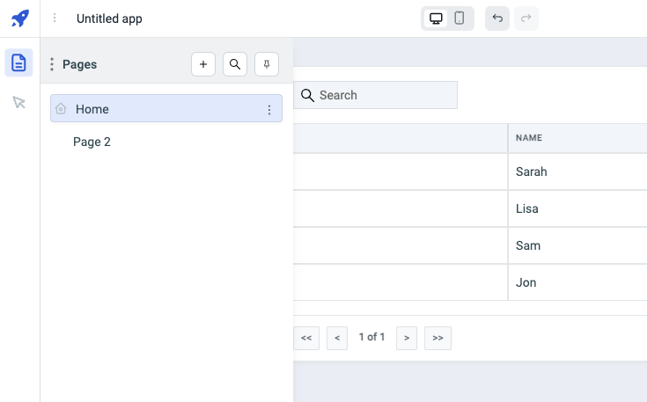Screen dimensions: 647x402
Task: Add a new page with plus button
Action: pos(203,64)
